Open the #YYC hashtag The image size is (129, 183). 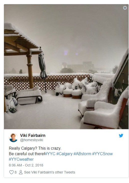(x=50, y=154)
